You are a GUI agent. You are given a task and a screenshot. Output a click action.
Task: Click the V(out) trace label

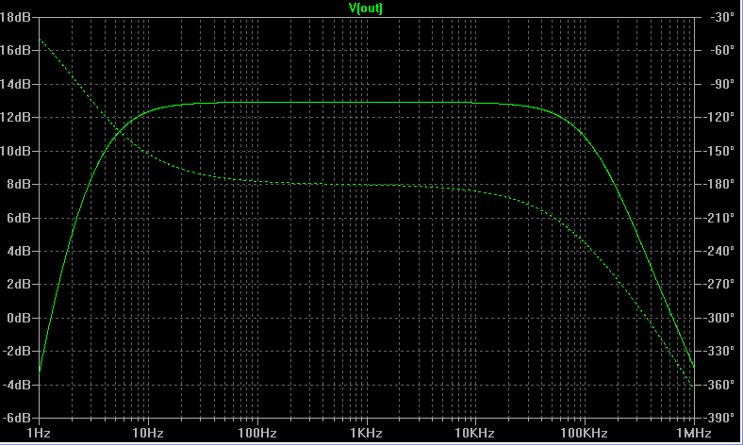[x=365, y=8]
